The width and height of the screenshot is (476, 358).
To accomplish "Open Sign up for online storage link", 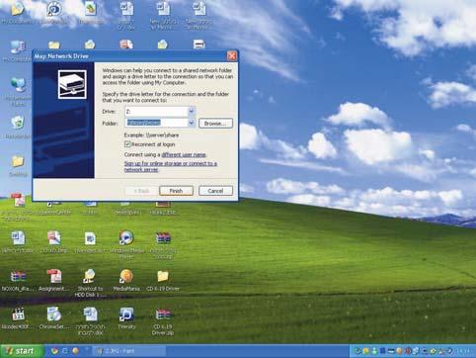I will (x=170, y=166).
